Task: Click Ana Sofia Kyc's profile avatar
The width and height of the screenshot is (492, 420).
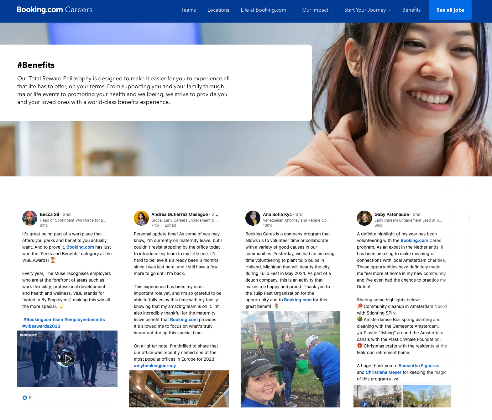Action: click(x=253, y=218)
